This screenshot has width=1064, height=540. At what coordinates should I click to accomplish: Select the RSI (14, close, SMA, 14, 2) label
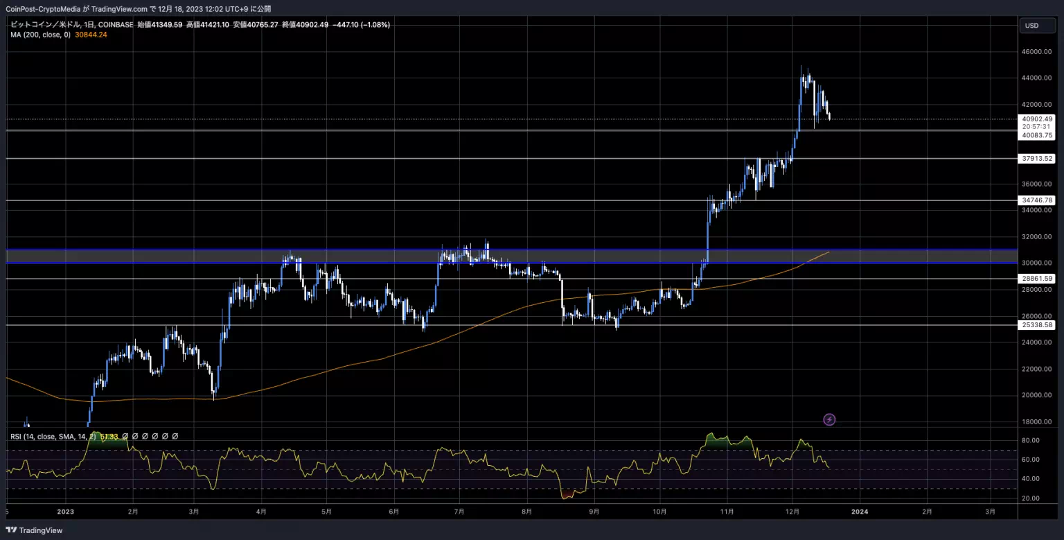coord(53,437)
